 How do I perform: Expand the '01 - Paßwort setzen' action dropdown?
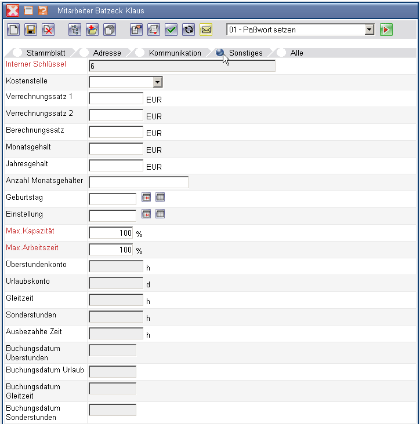(x=370, y=30)
